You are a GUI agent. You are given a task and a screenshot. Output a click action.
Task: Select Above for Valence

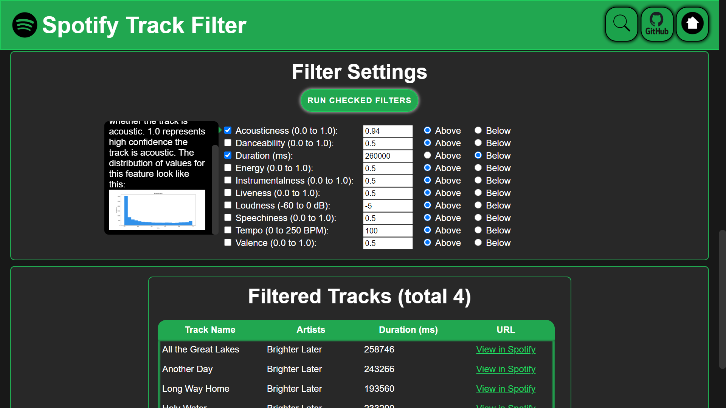coord(427,243)
